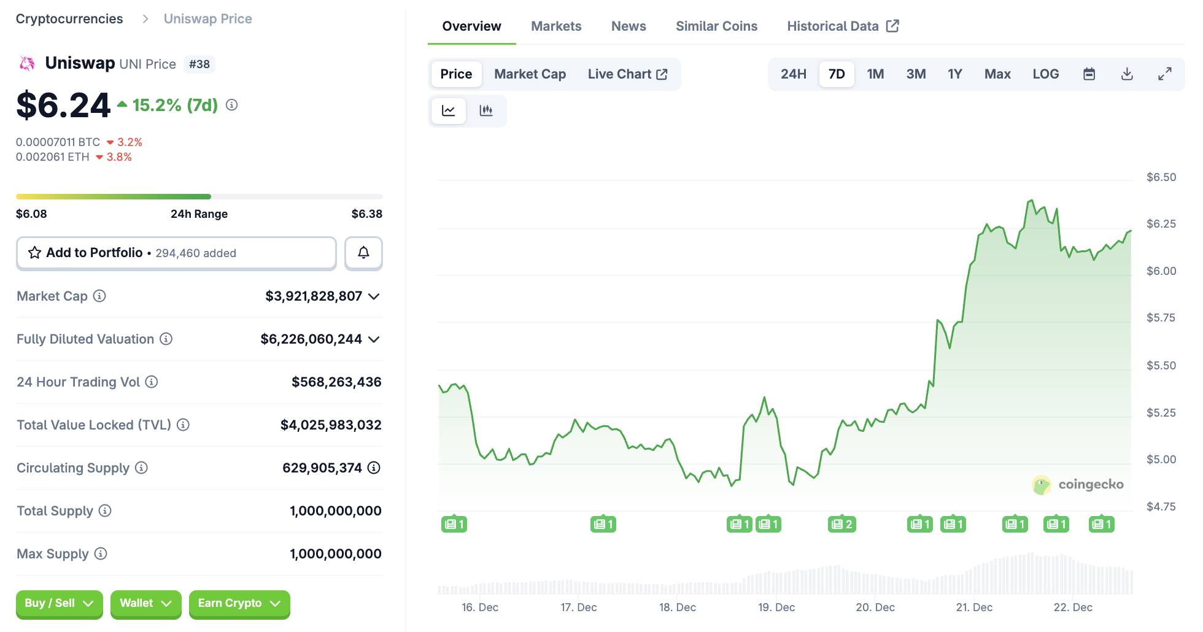Toggle the LOG scale option
1203x632 pixels.
coord(1045,74)
